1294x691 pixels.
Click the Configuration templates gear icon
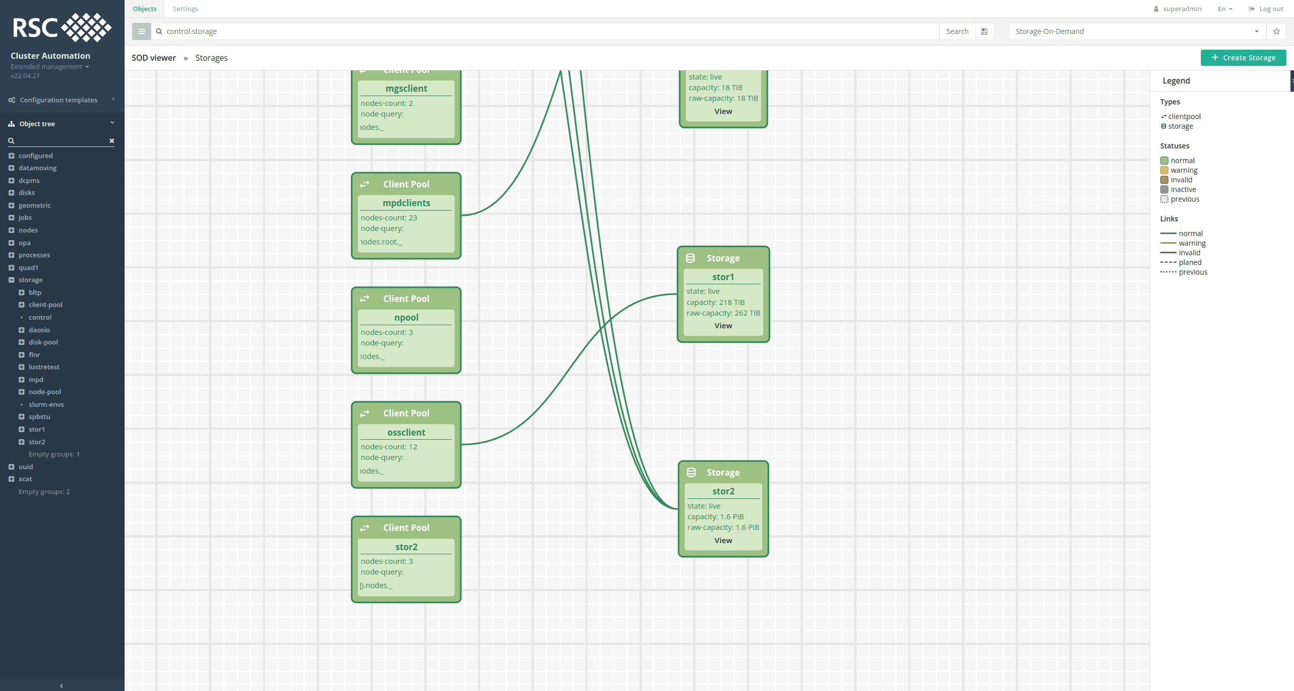pos(11,100)
